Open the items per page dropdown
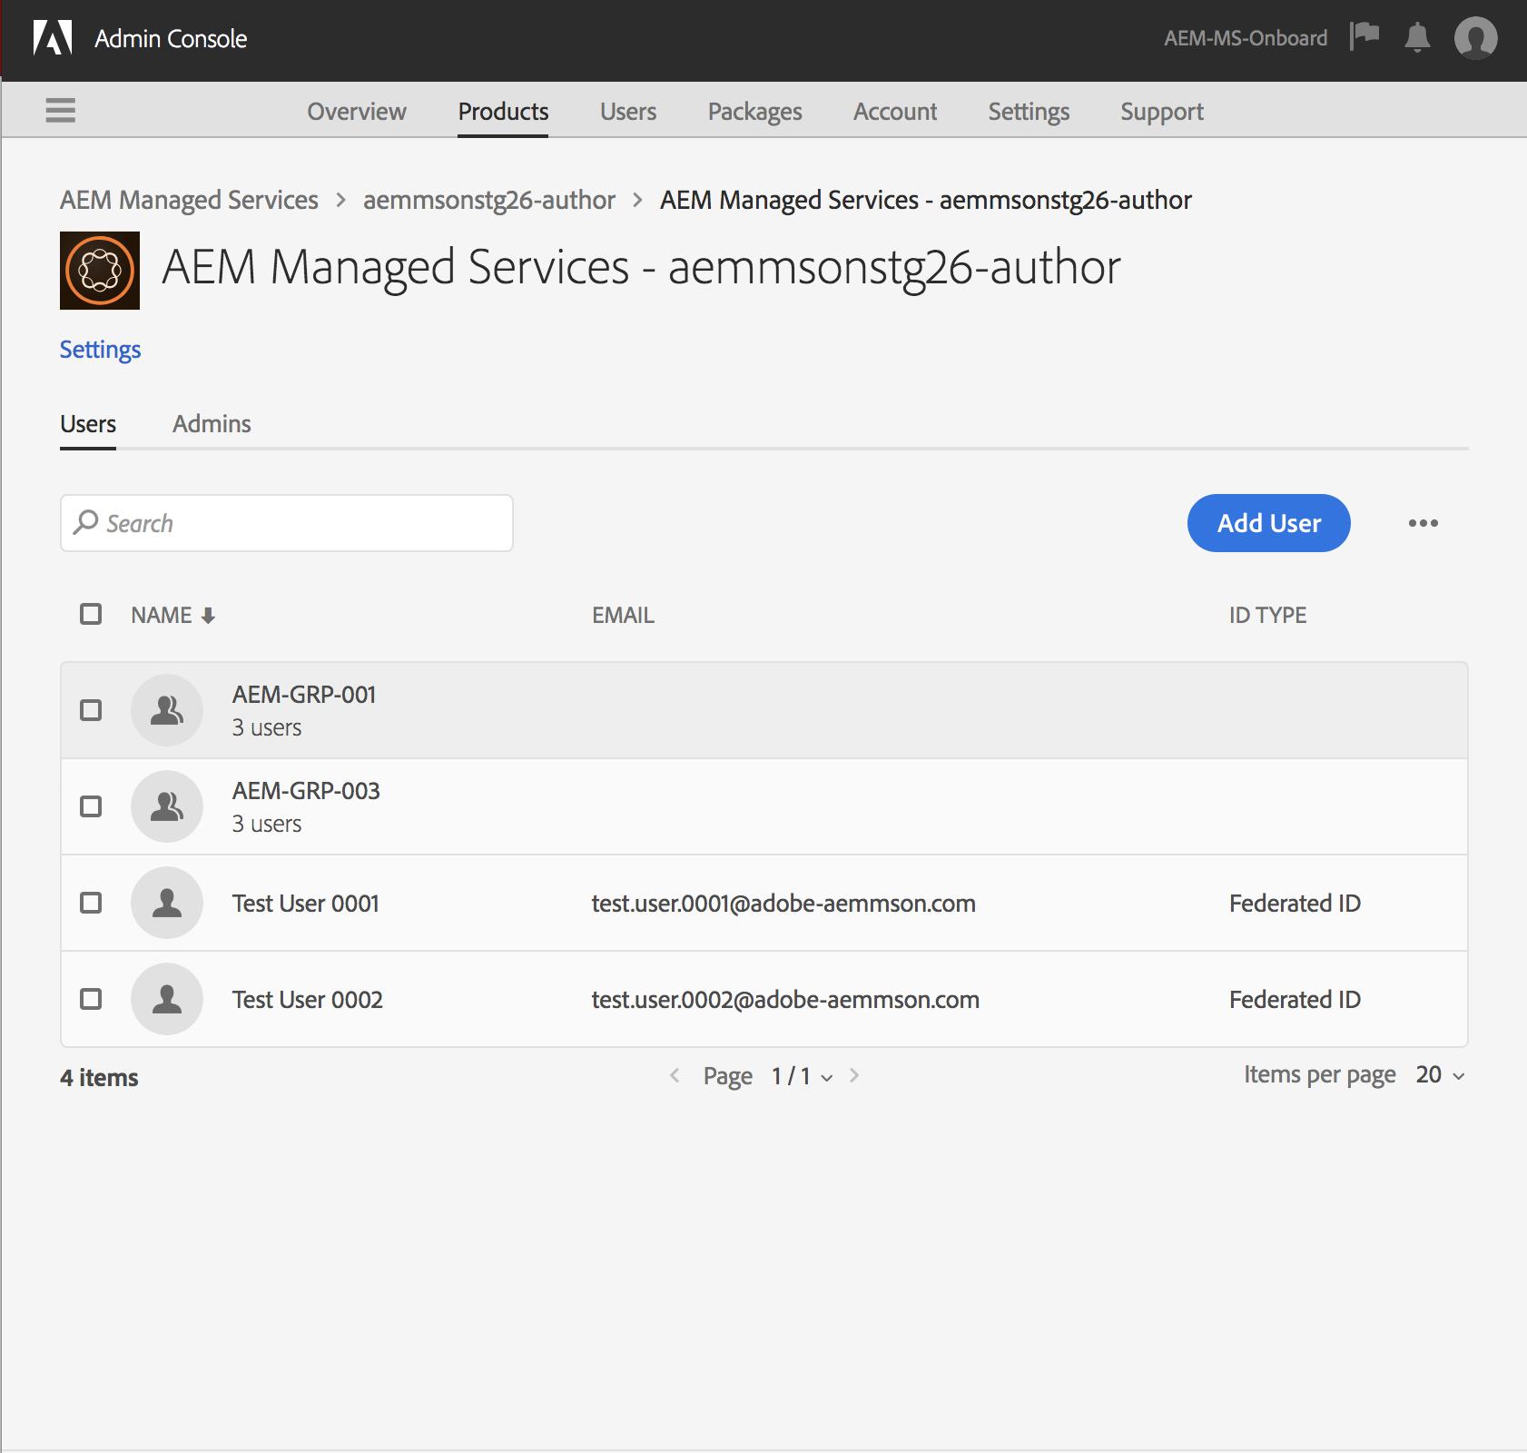The height and width of the screenshot is (1453, 1527). click(x=1437, y=1075)
